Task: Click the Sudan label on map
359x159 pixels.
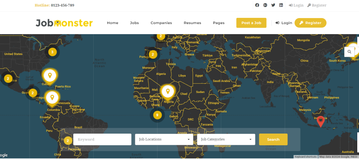Action: [x=200, y=92]
